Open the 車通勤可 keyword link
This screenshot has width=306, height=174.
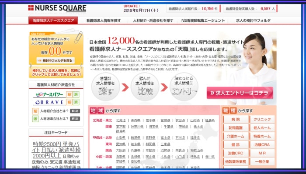tap(72, 162)
